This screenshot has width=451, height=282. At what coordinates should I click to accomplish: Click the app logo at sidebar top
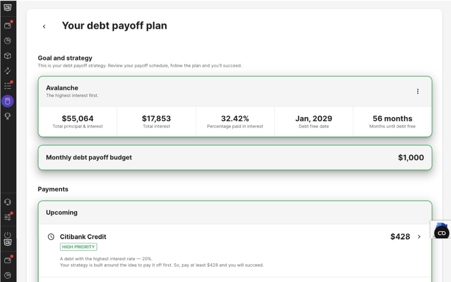[8, 8]
